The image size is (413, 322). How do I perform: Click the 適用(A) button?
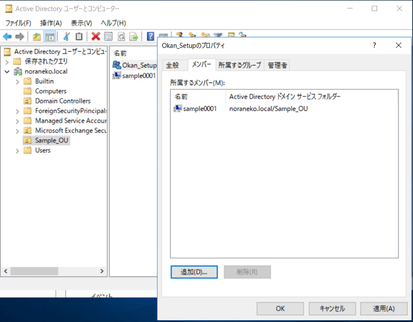[384, 308]
